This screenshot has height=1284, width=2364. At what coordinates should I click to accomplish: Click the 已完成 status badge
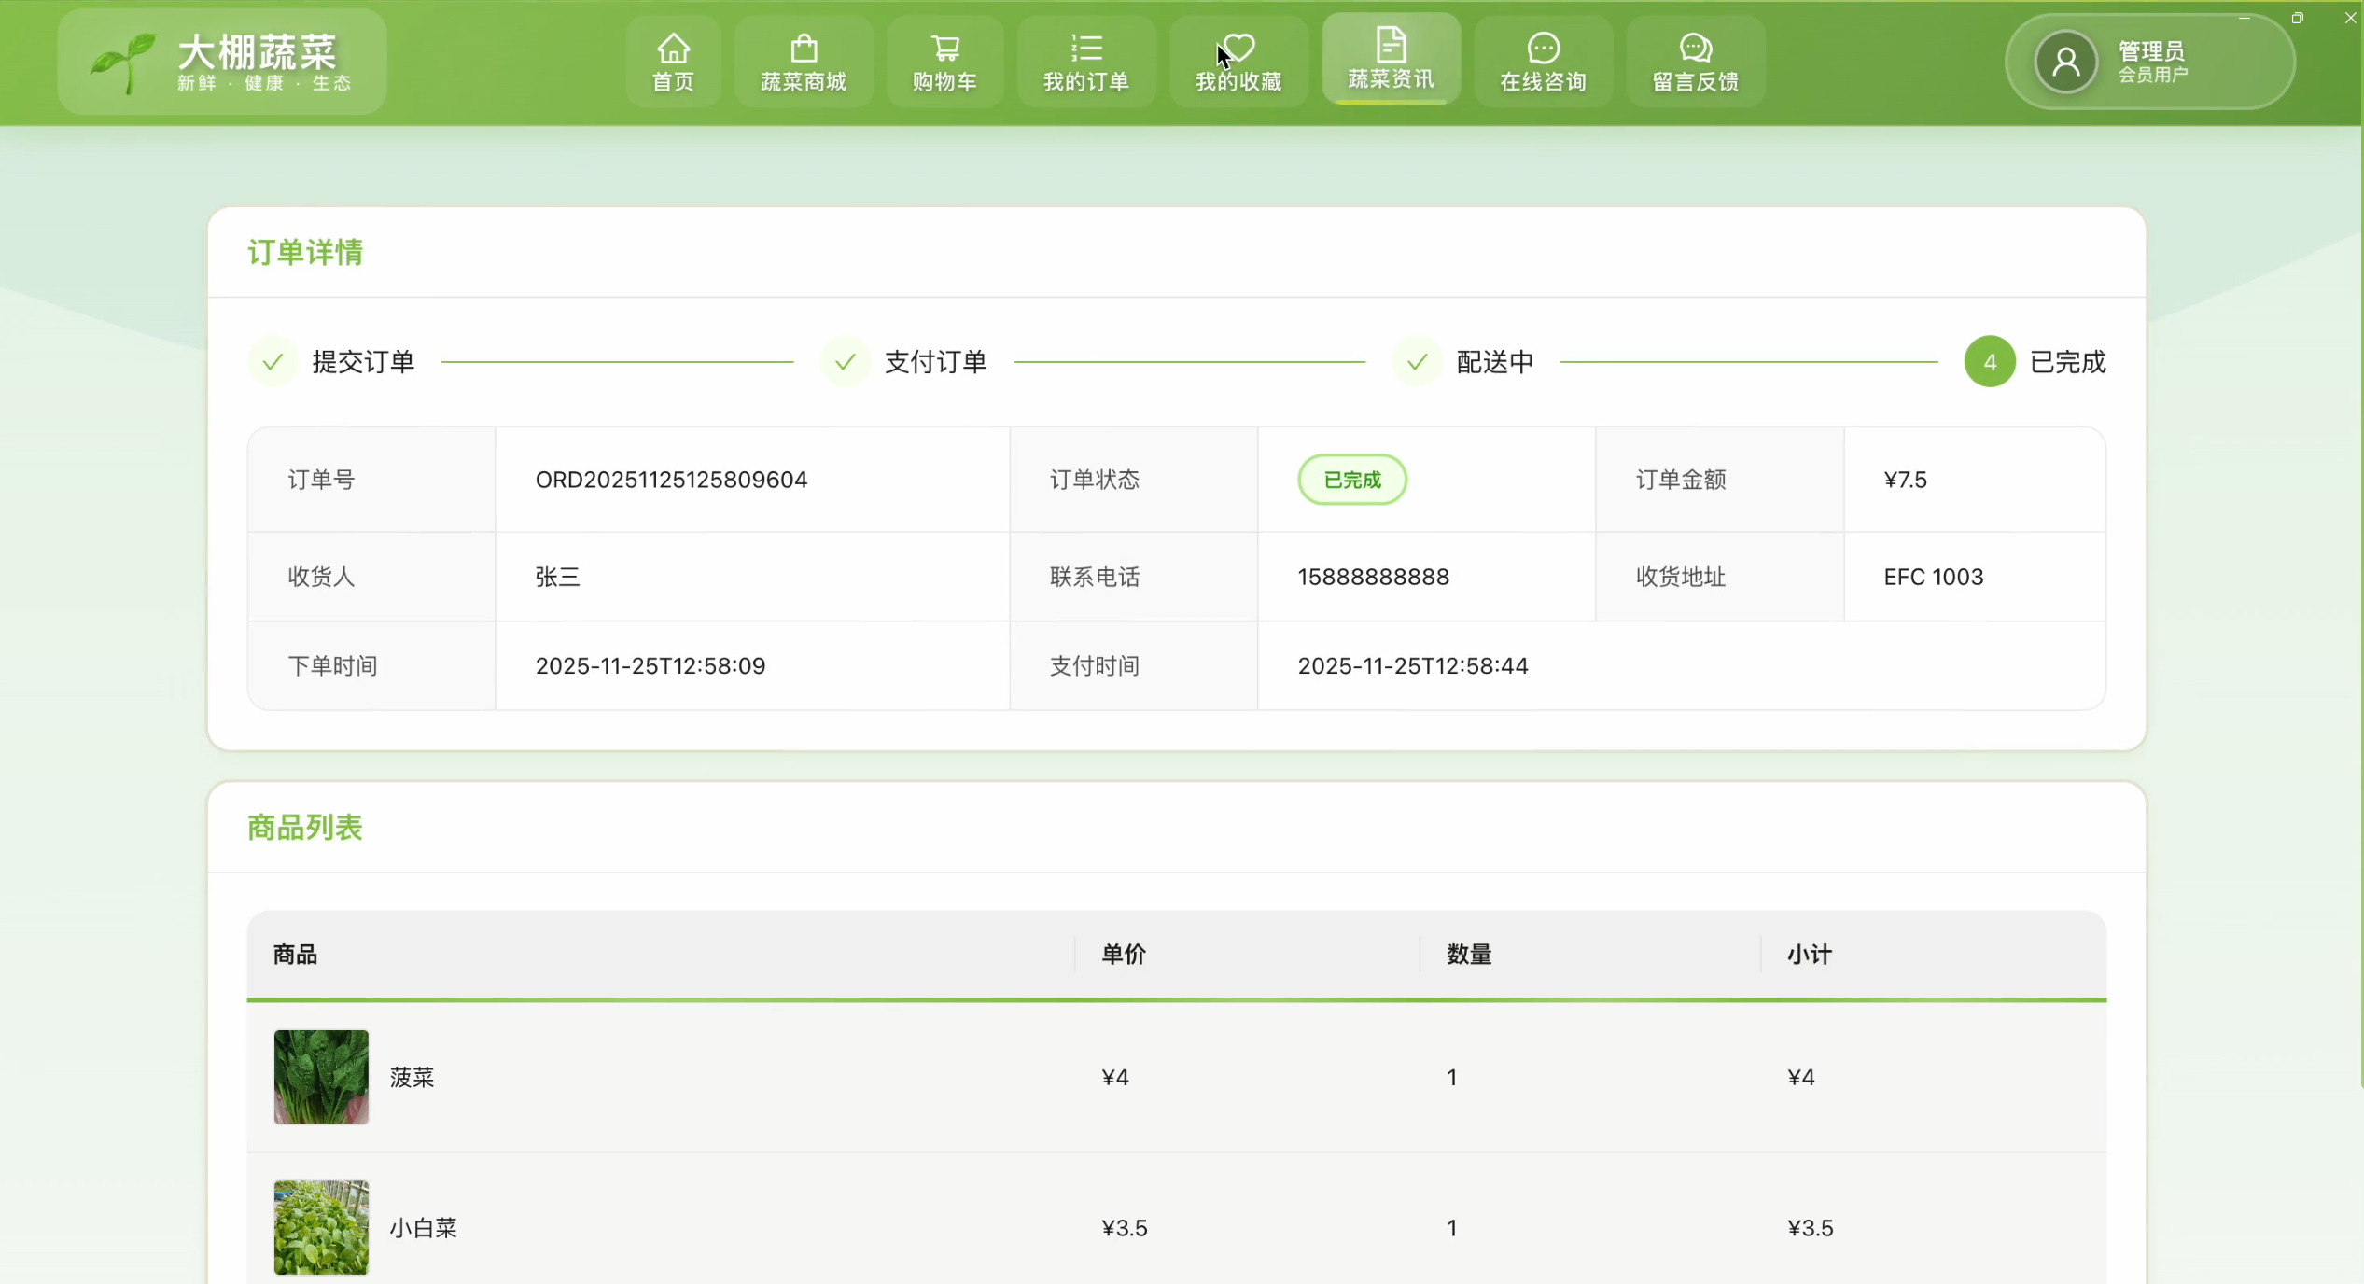[x=1351, y=480]
